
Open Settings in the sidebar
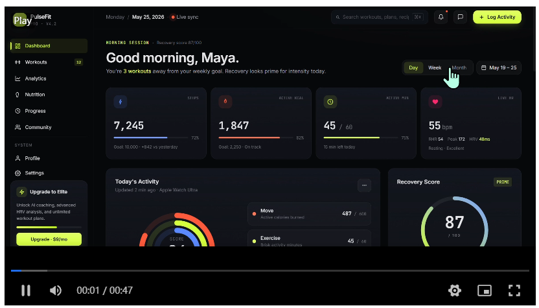(x=49, y=173)
